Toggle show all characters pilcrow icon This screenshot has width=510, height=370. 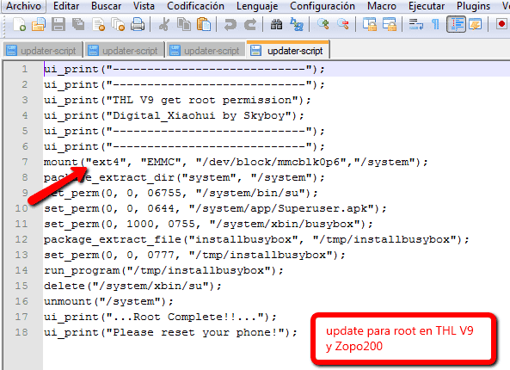click(x=435, y=24)
